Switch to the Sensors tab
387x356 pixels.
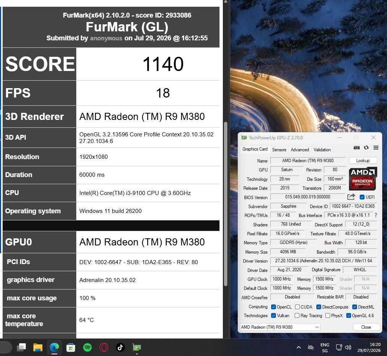[x=279, y=150]
